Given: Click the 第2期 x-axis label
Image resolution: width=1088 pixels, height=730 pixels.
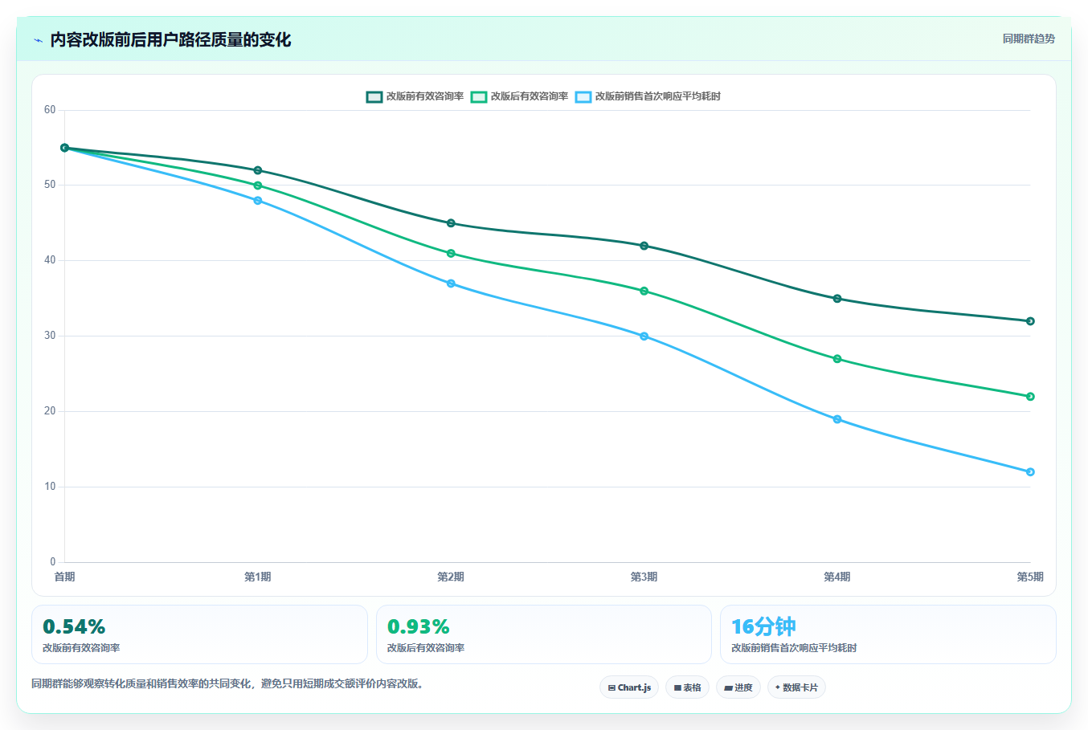Looking at the screenshot, I should tap(451, 577).
